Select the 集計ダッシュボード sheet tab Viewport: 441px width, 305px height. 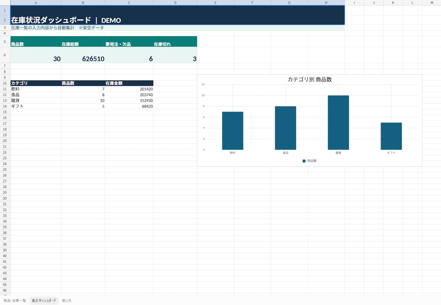(44, 300)
